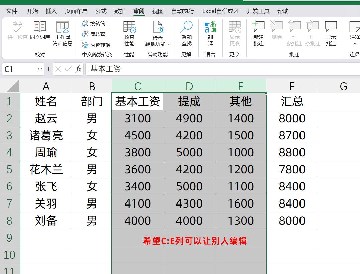
Task: Click the 删除 comment icon
Action: click(276, 26)
